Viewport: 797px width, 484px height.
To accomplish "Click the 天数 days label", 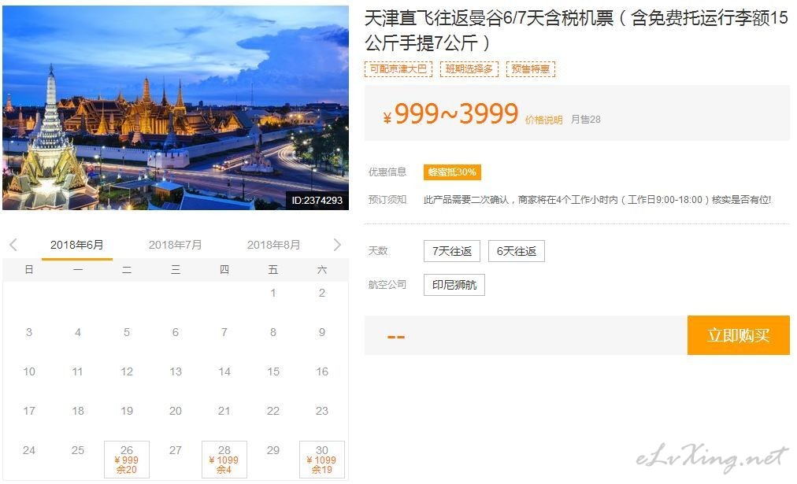I will [x=378, y=251].
